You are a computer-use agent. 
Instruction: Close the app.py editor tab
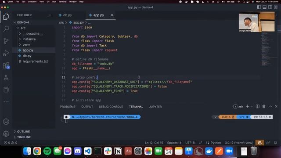[112, 15]
